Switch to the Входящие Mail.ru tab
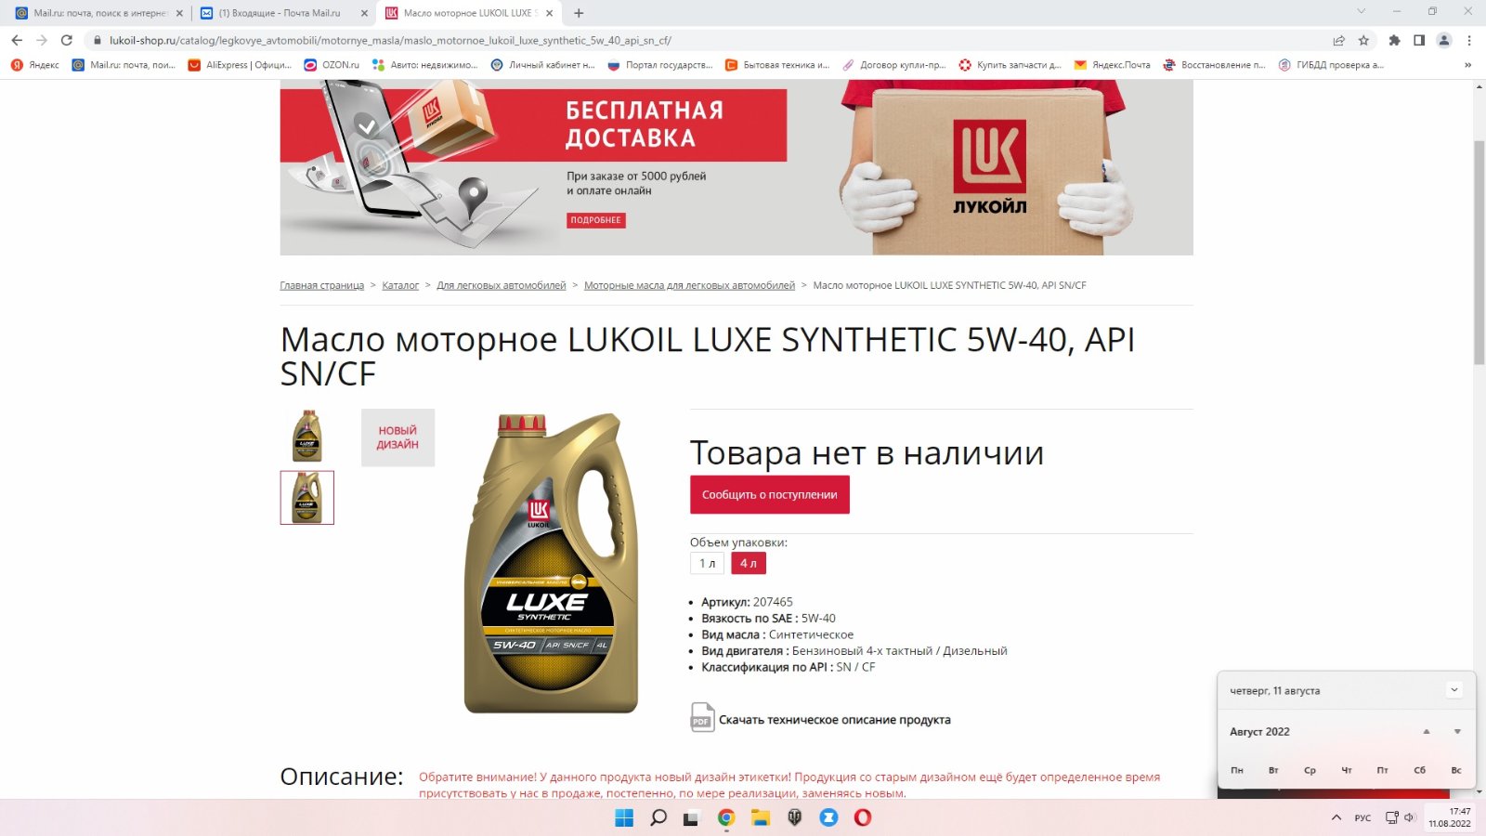 point(280,13)
